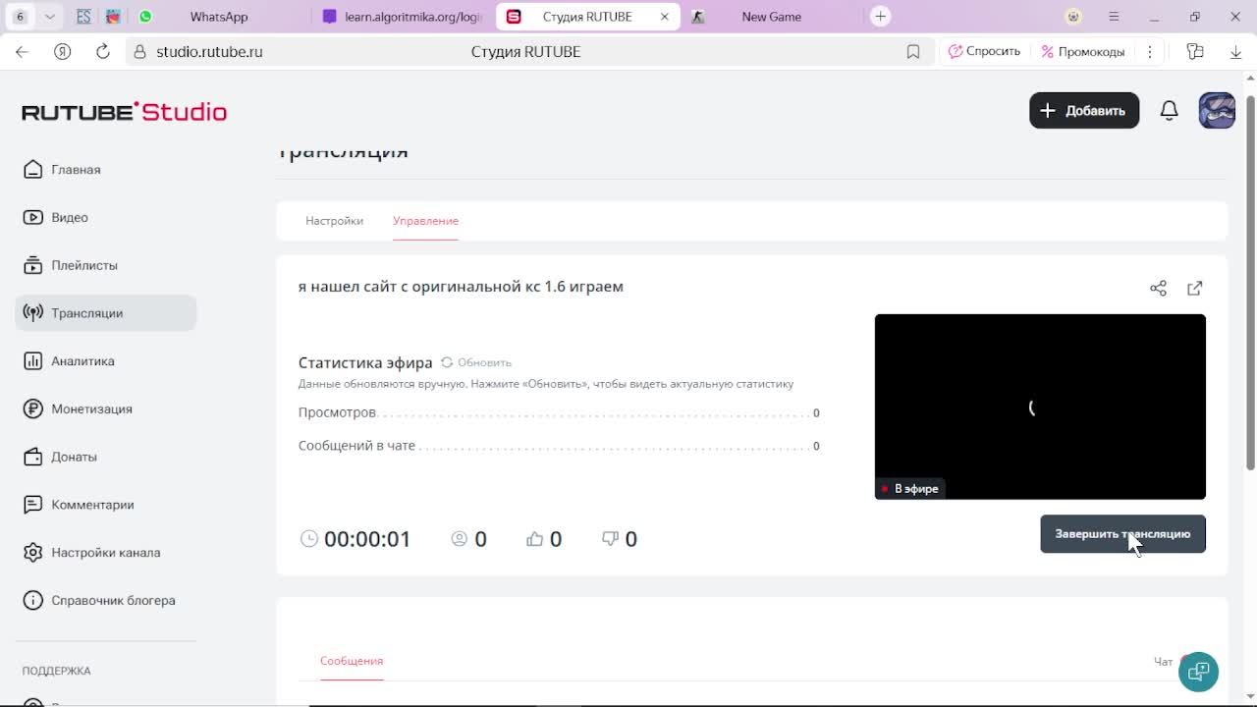Click the Статистика эфира heading
Image resolution: width=1257 pixels, height=707 pixels.
click(x=365, y=362)
